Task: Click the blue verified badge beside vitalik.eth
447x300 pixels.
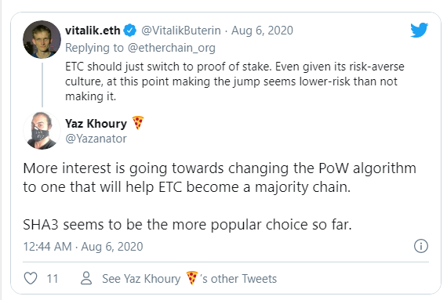Action: click(130, 31)
